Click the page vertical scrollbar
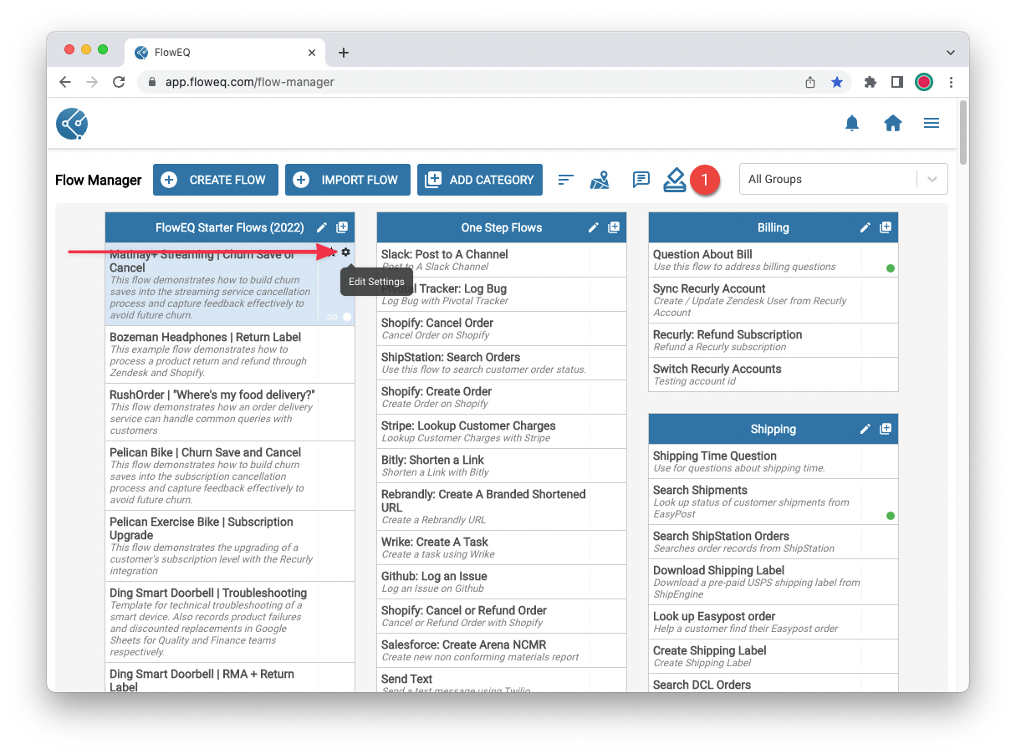Viewport: 1016px width, 754px height. [963, 134]
